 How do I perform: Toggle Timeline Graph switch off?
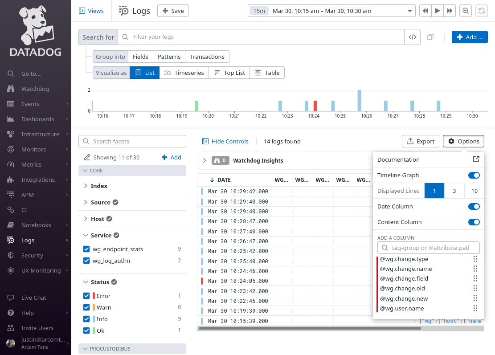(x=474, y=175)
